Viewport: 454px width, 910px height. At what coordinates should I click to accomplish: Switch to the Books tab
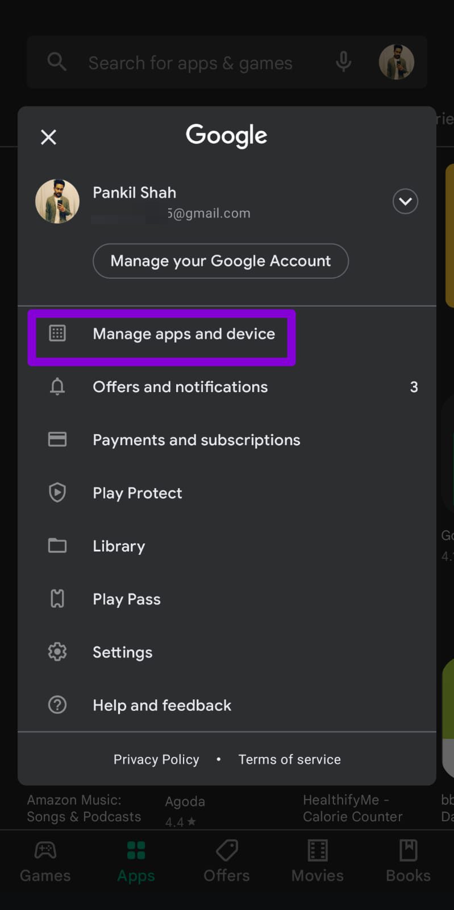coord(408,862)
